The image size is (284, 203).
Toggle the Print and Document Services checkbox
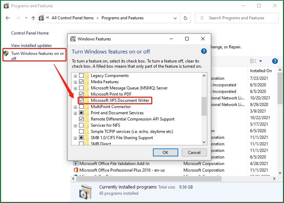coord(81,113)
